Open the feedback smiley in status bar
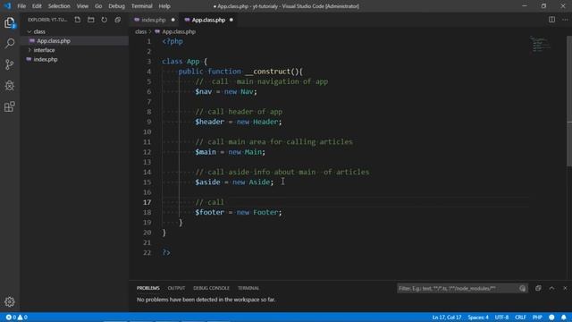 pos(551,318)
